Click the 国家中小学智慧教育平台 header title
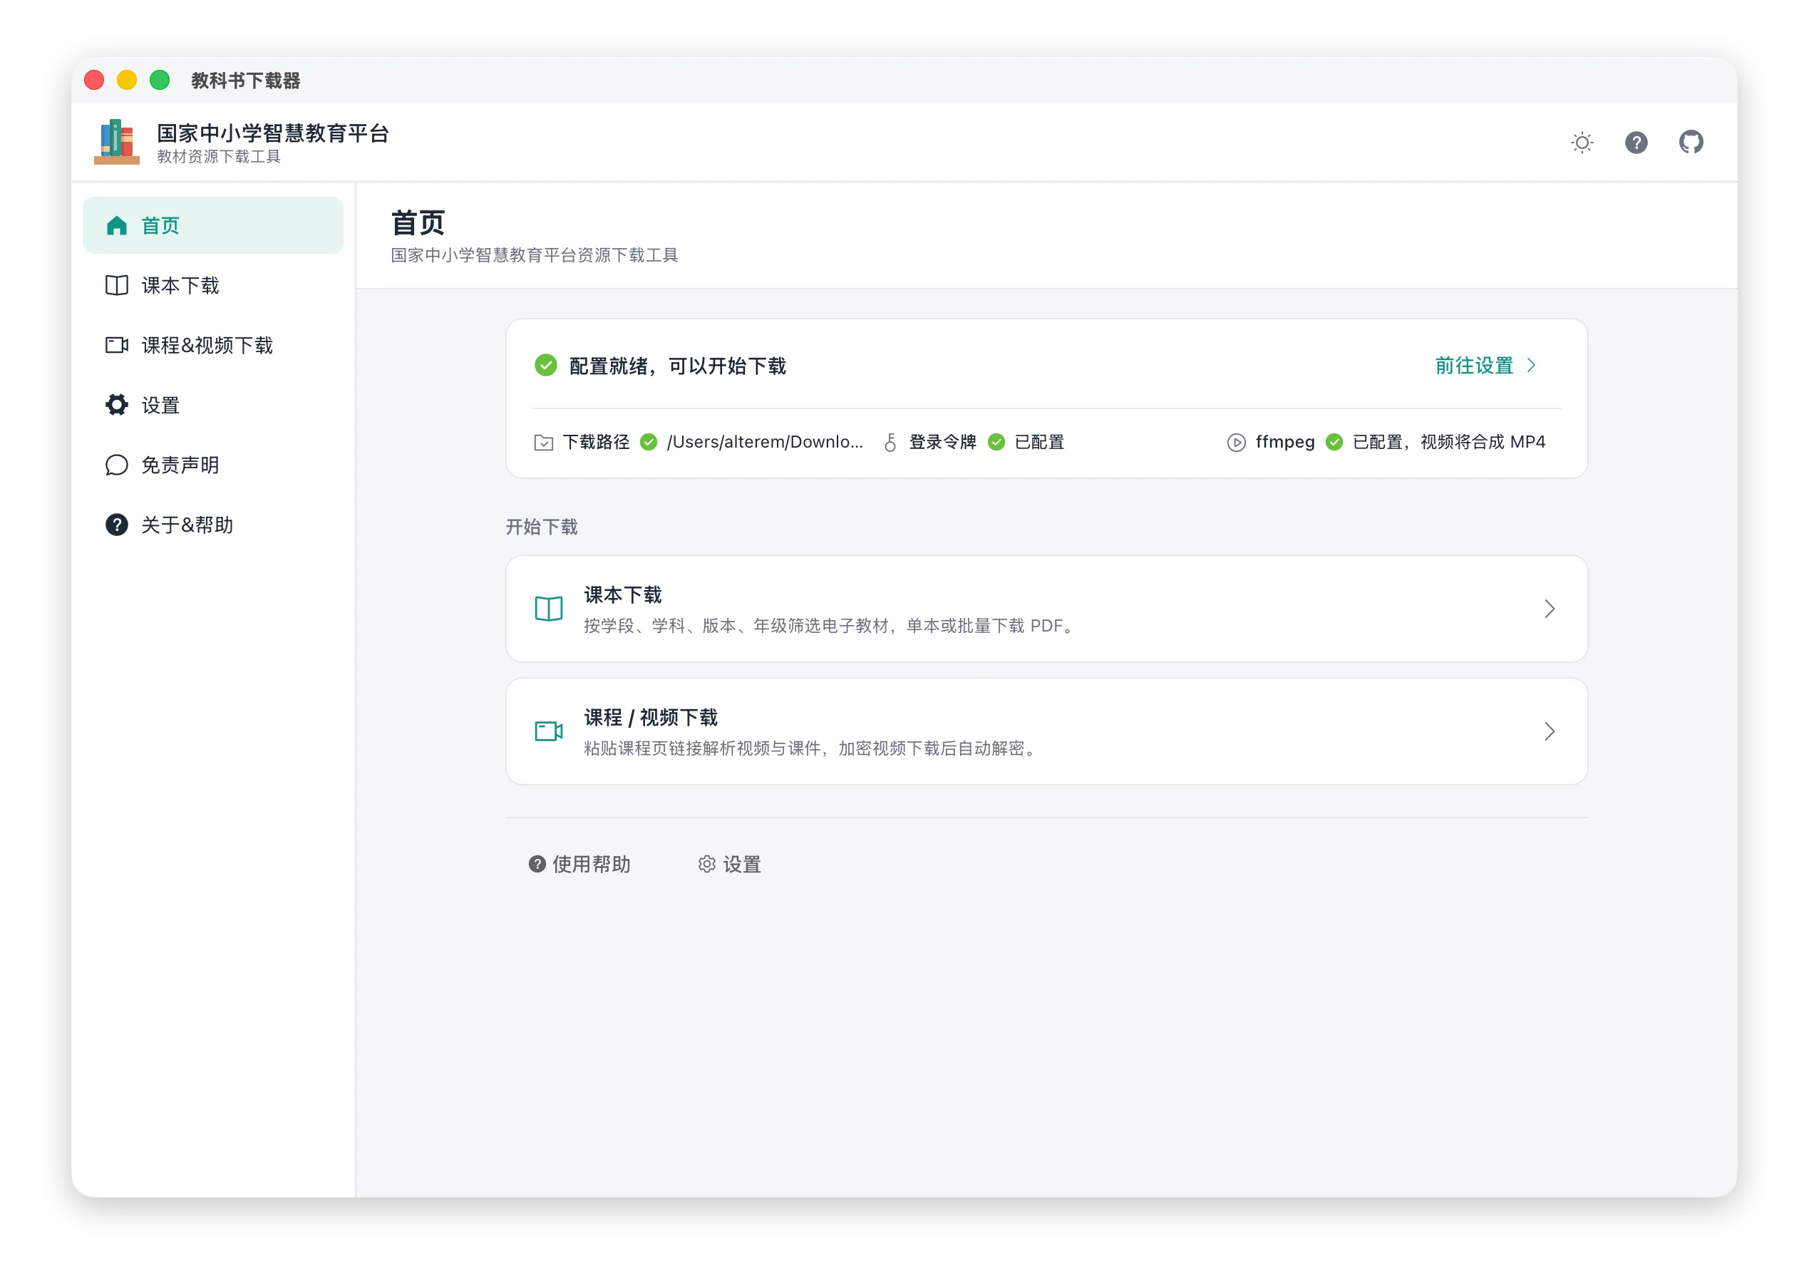This screenshot has height=1283, width=1809. (x=273, y=133)
